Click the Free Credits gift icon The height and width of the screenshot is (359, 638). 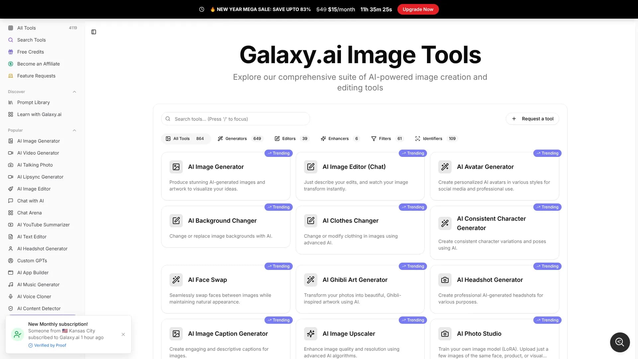[x=11, y=52]
